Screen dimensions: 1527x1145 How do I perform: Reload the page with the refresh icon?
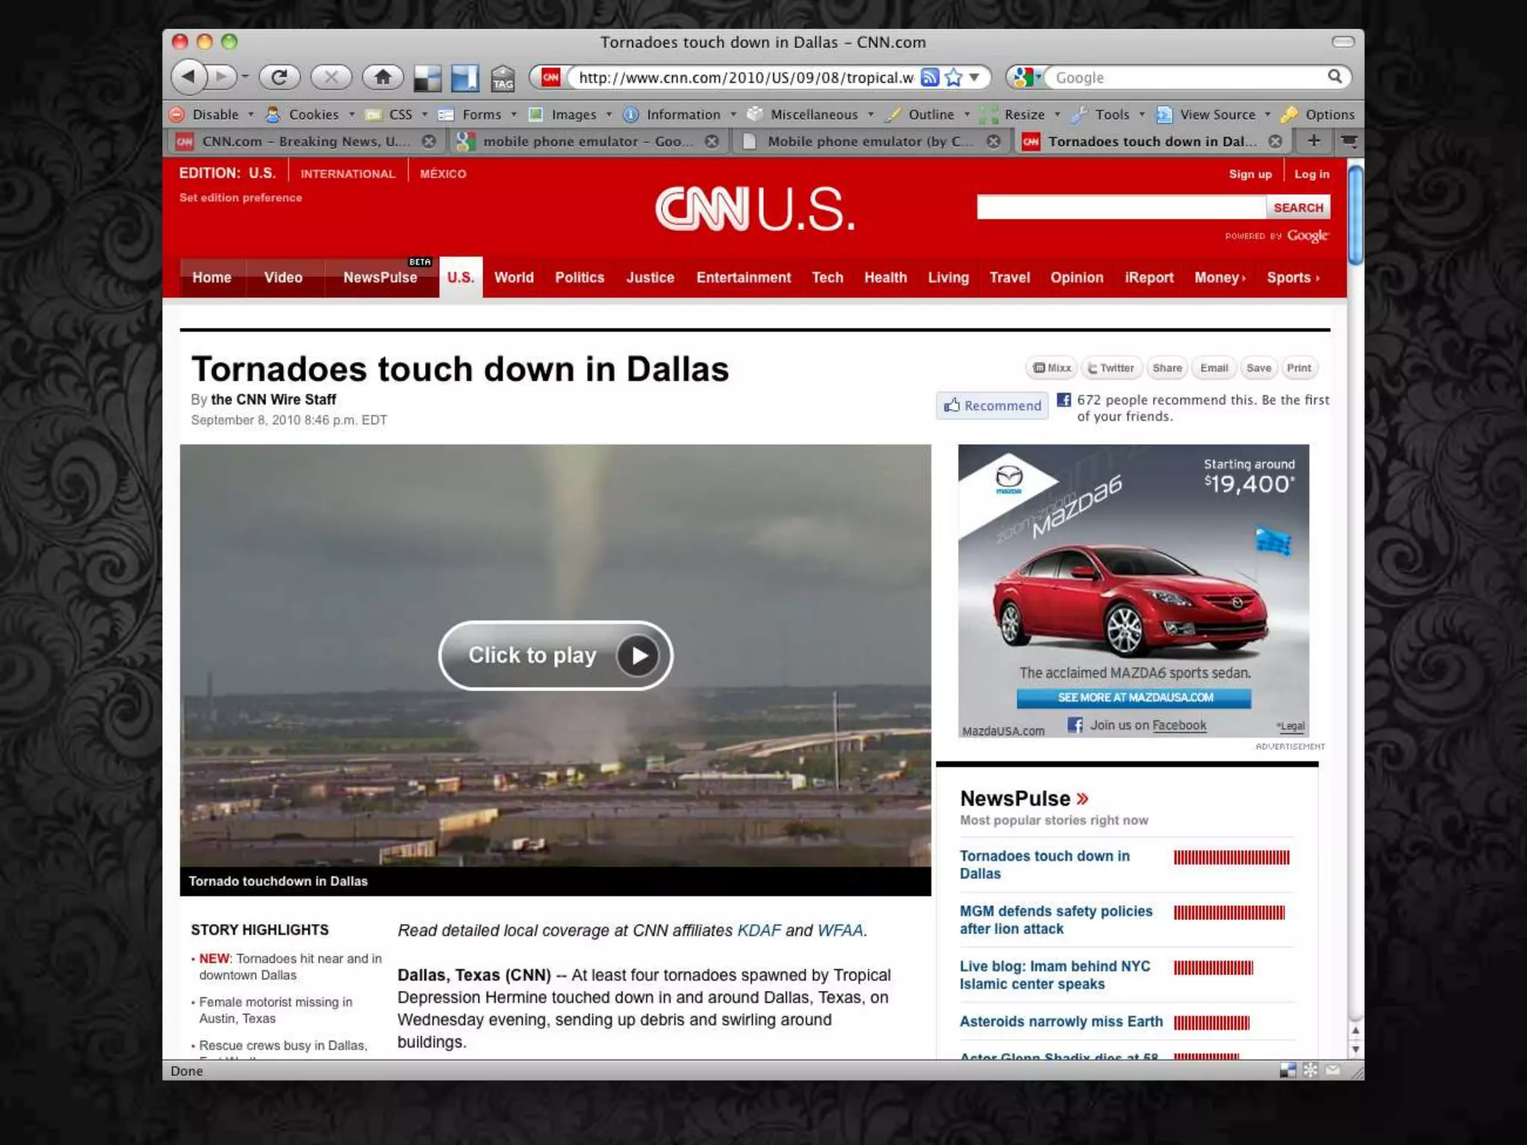click(280, 77)
